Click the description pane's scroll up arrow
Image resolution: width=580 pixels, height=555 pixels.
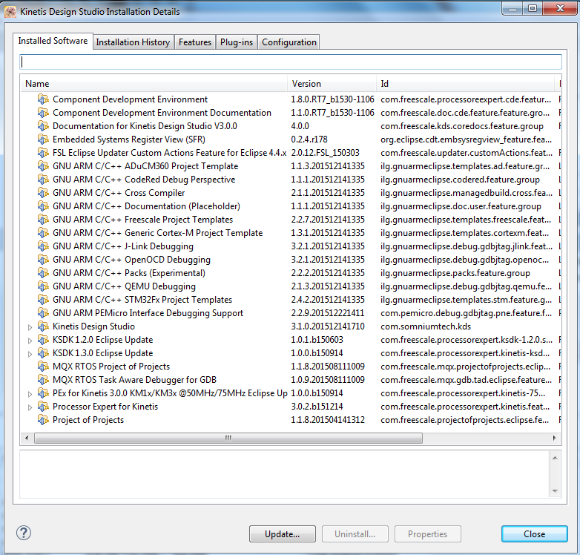coord(555,458)
